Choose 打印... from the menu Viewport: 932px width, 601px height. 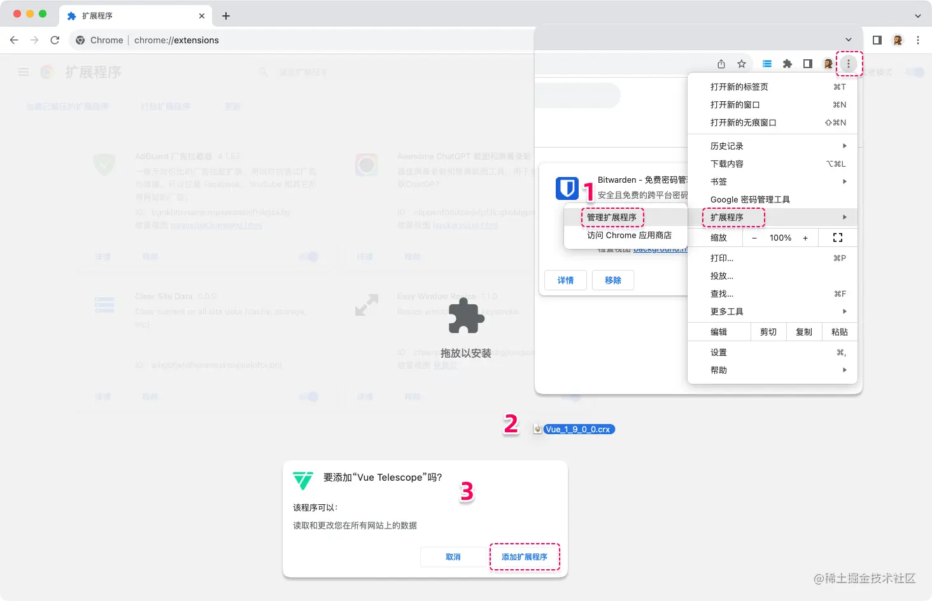tap(773, 258)
